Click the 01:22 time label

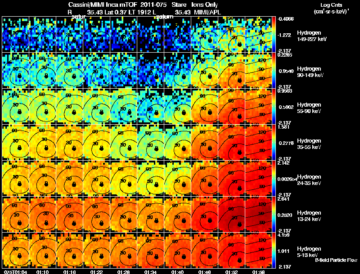95,272
